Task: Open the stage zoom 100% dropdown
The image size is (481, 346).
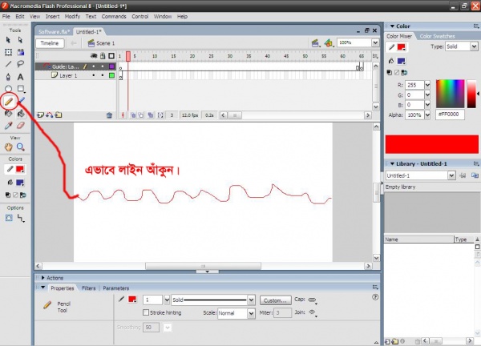Action: click(375, 43)
